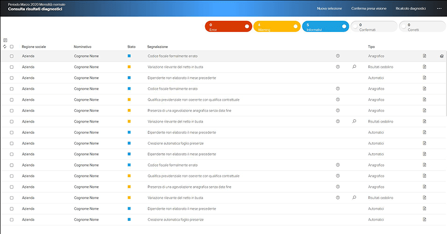The image size is (447, 234).
Task: Open clock icon in first Codice fiscale row
Action: click(x=338, y=56)
